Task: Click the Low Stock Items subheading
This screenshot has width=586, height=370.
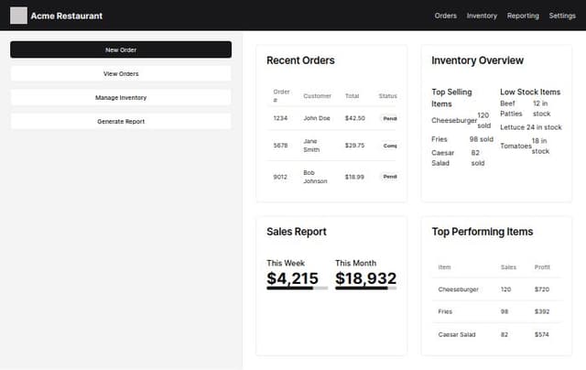Action: (530, 92)
